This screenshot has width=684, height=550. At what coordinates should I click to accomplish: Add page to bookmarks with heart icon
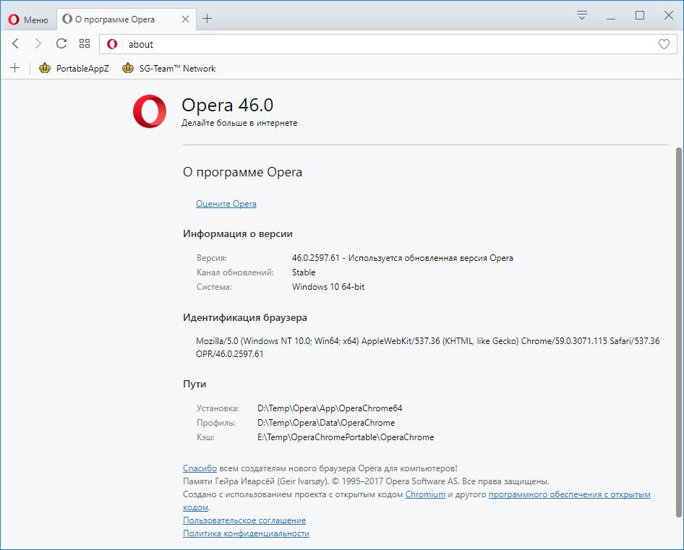coord(664,44)
